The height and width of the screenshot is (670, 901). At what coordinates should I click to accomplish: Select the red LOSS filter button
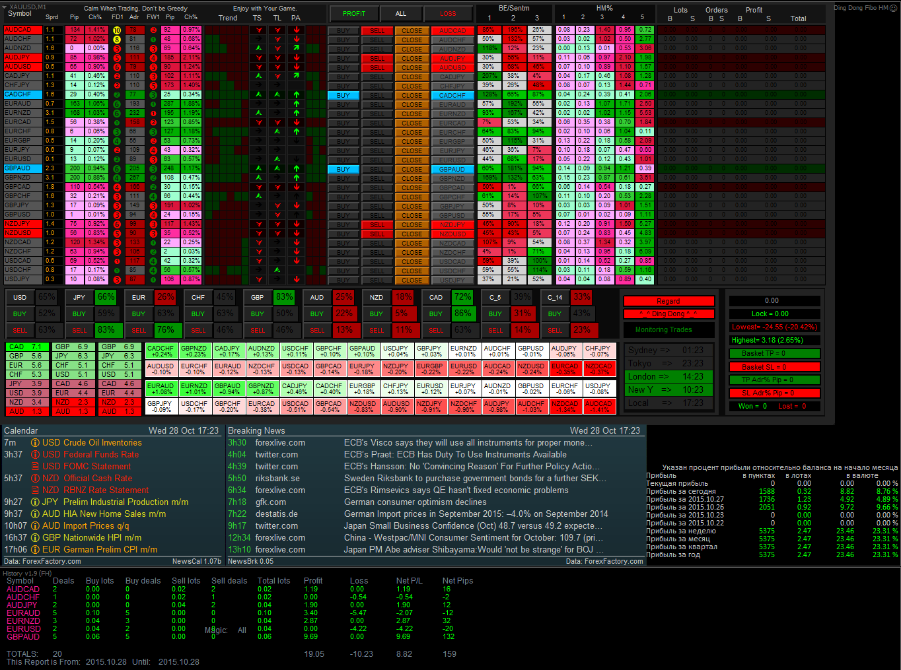coord(448,13)
